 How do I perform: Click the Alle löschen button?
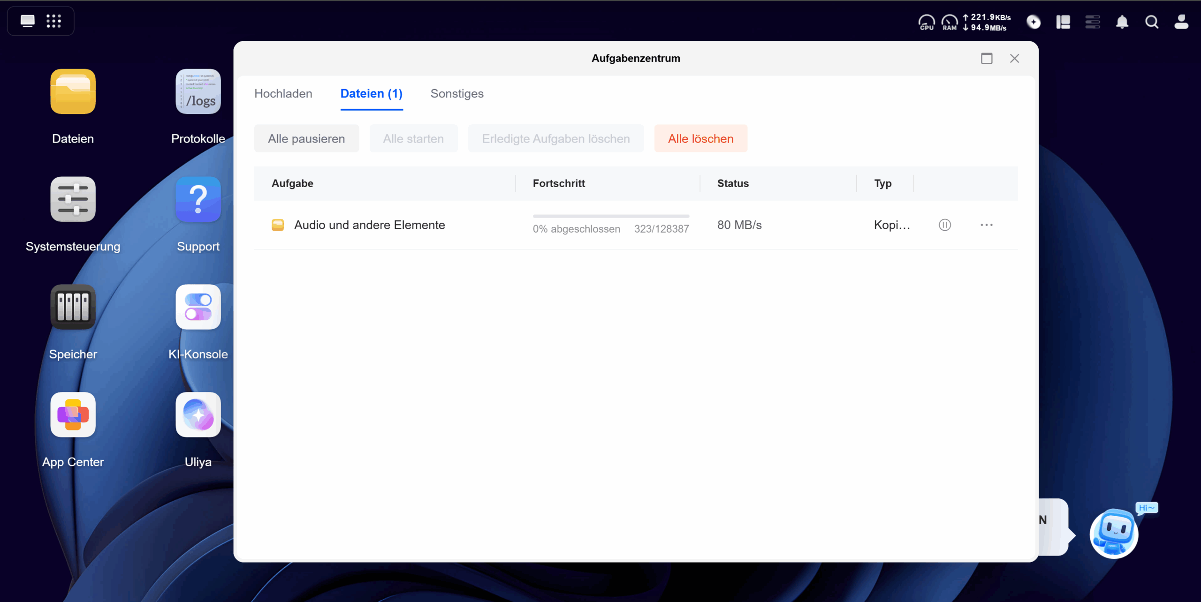click(700, 139)
